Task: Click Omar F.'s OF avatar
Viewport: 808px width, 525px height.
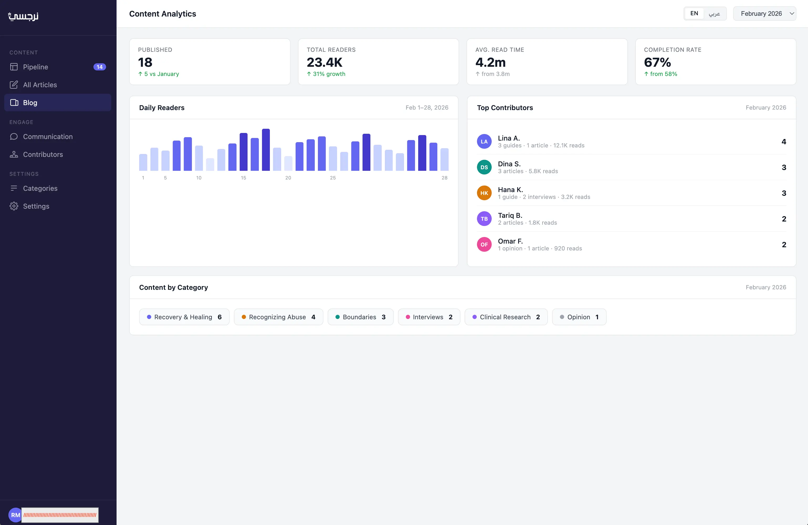Action: coord(484,245)
